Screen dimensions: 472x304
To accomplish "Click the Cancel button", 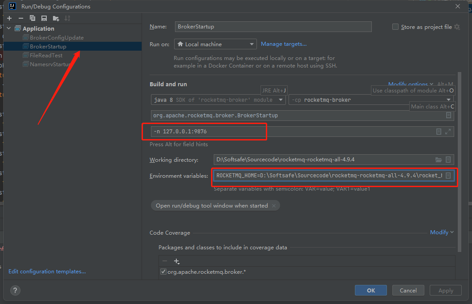I will 408,290.
